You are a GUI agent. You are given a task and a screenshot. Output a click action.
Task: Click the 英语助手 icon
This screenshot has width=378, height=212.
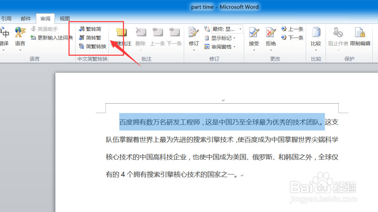point(33,29)
